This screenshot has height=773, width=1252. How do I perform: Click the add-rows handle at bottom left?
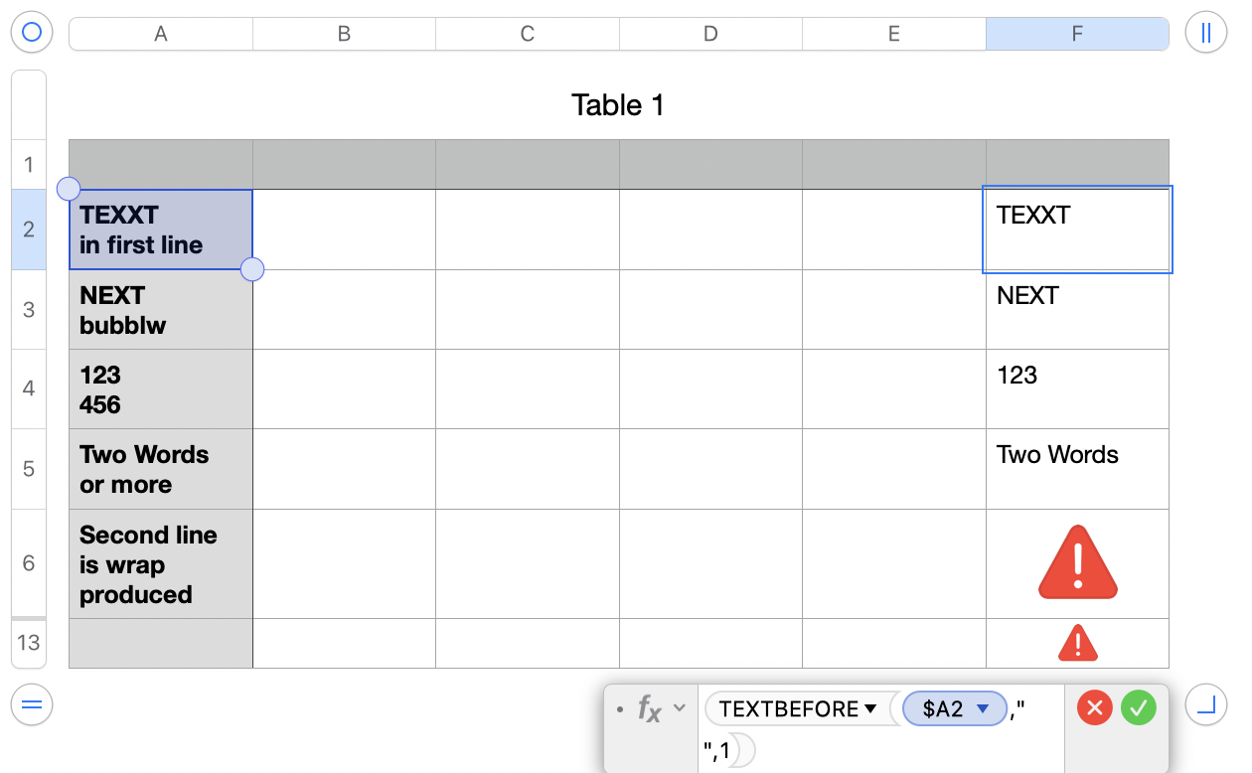pyautogui.click(x=31, y=704)
